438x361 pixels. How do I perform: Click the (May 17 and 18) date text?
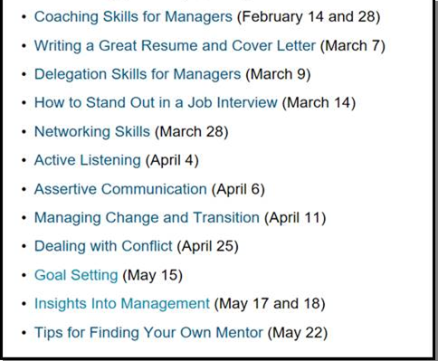click(270, 303)
